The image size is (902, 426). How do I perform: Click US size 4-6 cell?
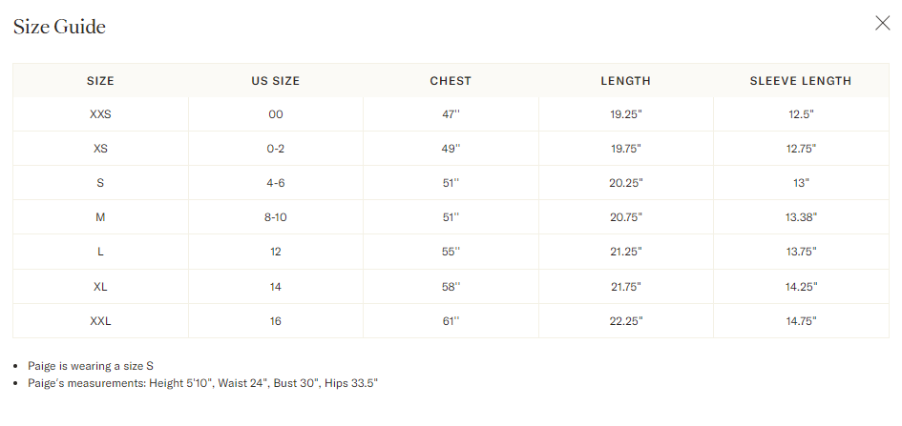[x=276, y=183]
